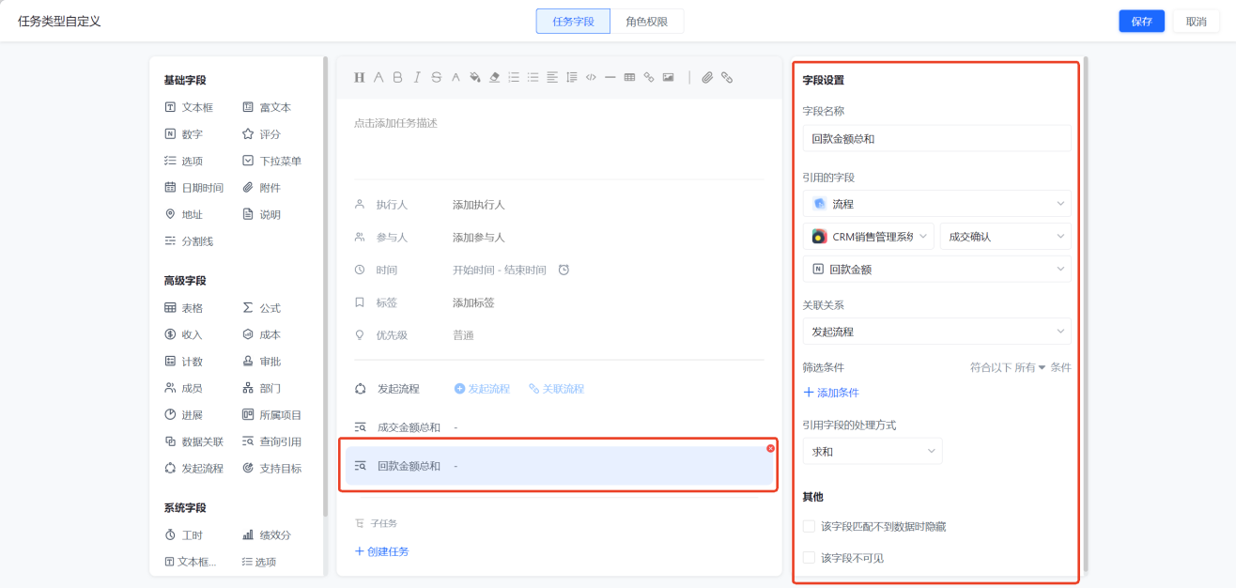This screenshot has width=1236, height=588.
Task: Click the 取消 button
Action: pyautogui.click(x=1196, y=21)
